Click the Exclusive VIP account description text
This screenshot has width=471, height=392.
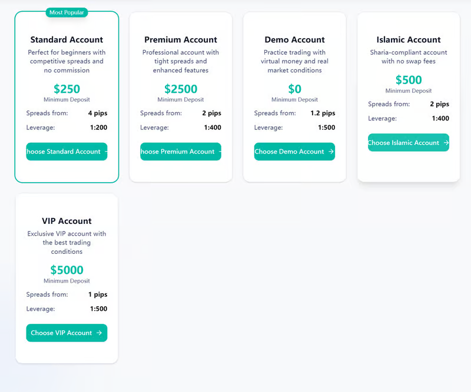(67, 243)
